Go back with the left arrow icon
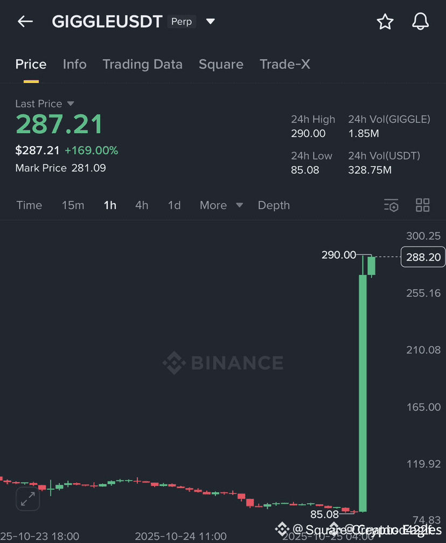 [25, 22]
